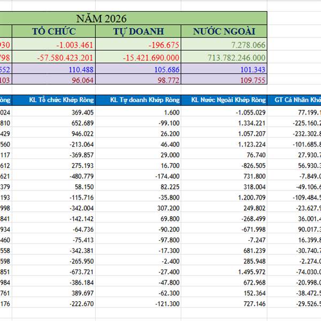Click KL Tự doanh Khớp Ròng column header
The height and width of the screenshot is (321, 321).
tap(139, 100)
